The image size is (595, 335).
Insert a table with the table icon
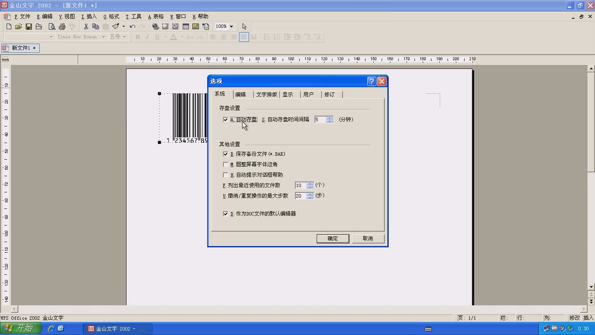pos(185,27)
